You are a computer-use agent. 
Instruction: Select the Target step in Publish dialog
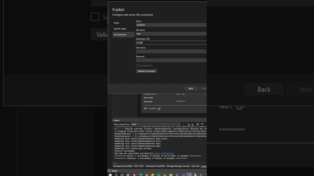coord(116,23)
